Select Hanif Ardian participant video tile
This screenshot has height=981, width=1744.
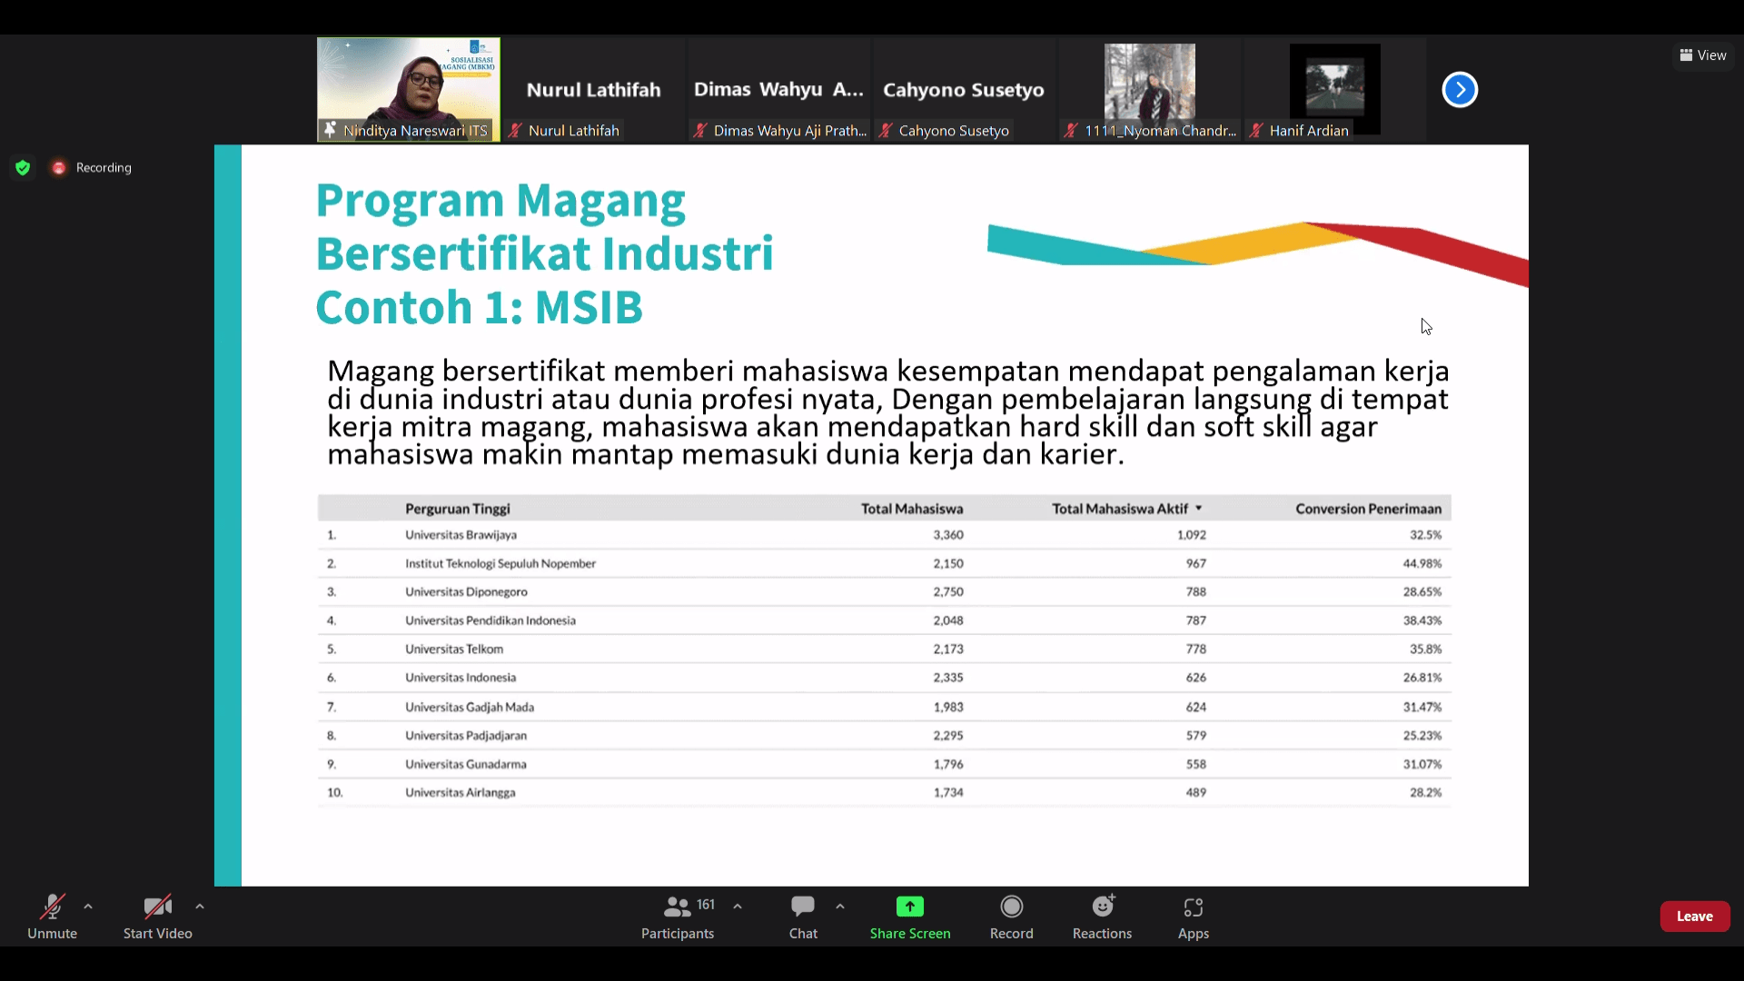click(x=1334, y=88)
